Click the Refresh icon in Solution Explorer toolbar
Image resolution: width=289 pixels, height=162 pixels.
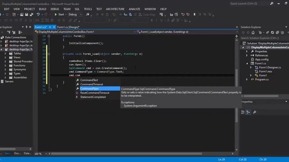(x=272, y=32)
